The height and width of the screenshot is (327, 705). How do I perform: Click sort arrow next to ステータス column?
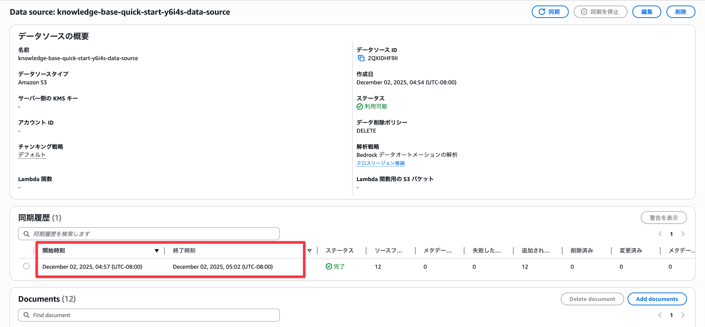[310, 251]
